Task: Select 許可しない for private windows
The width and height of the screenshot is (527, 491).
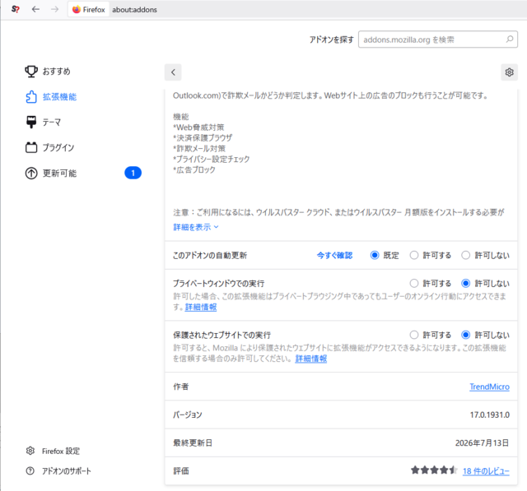Action: click(465, 283)
